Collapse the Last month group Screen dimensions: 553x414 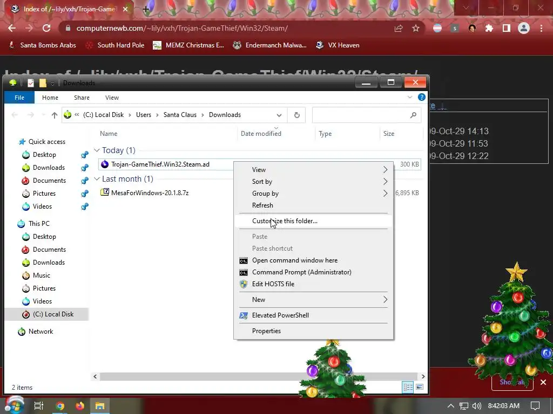[97, 179]
